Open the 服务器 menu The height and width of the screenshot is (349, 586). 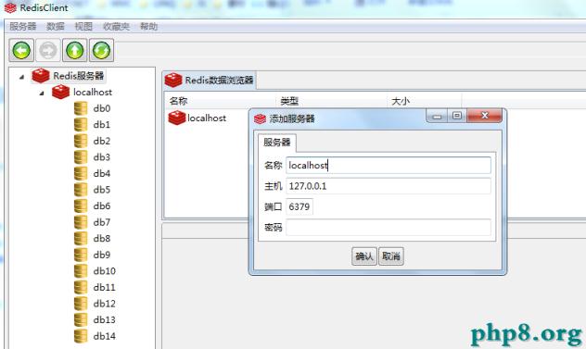23,27
